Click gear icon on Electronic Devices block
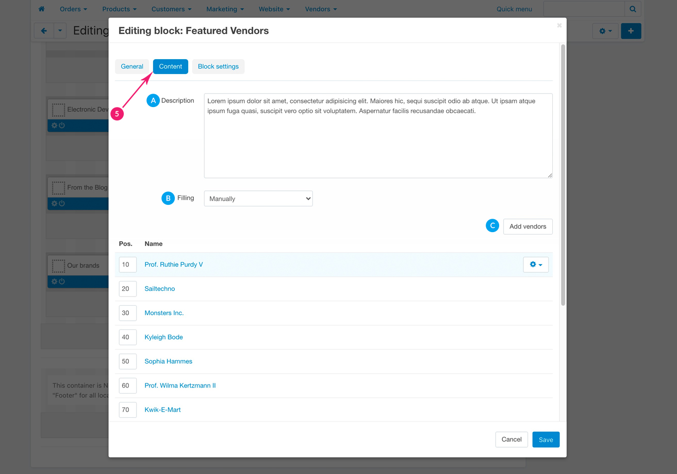 click(x=54, y=126)
